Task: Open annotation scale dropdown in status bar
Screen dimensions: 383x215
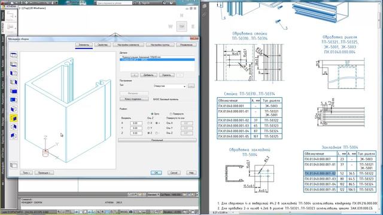Action: tap(133, 195)
